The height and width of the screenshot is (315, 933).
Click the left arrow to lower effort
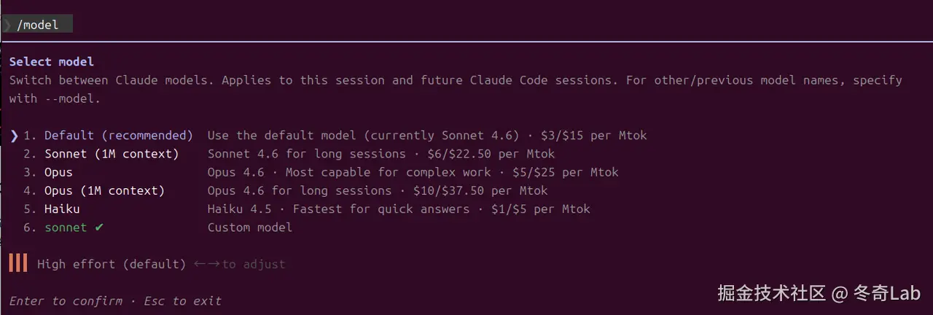(x=200, y=264)
